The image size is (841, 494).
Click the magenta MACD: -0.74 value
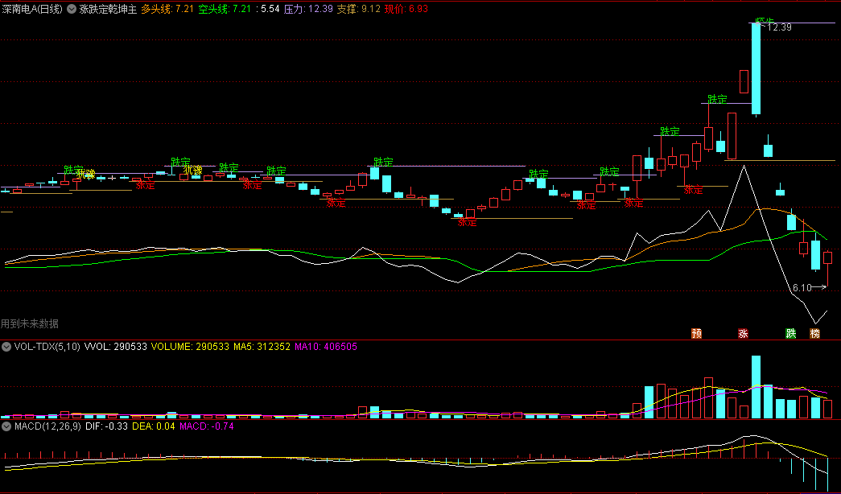pos(207,426)
